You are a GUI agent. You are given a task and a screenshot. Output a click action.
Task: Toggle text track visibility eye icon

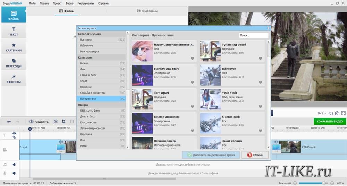[x=14, y=133]
